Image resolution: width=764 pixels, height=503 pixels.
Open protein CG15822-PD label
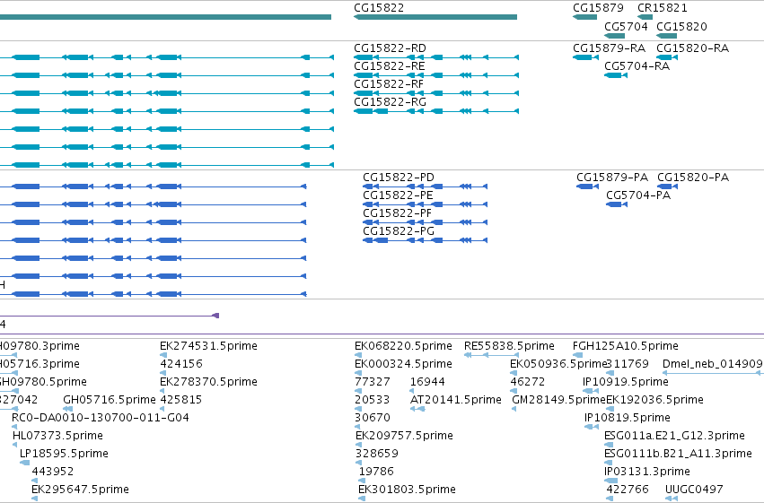398,177
